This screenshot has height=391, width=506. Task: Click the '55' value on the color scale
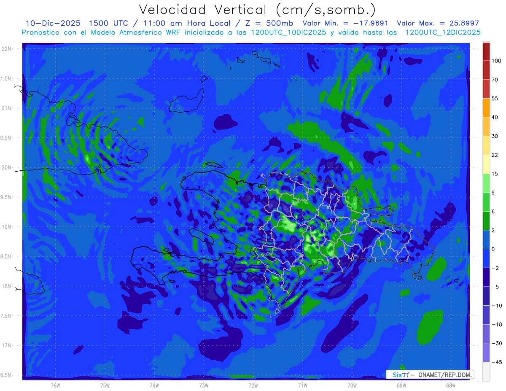(495, 98)
